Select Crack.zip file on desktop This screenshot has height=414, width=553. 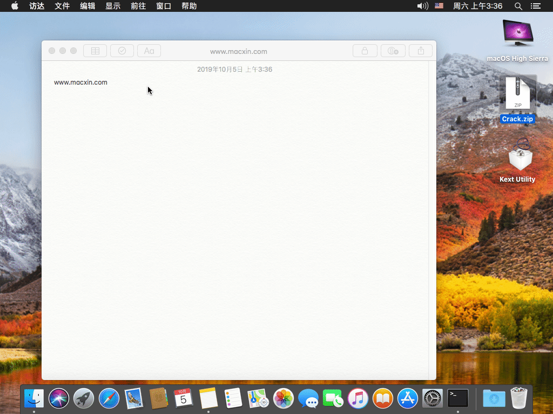(x=517, y=99)
